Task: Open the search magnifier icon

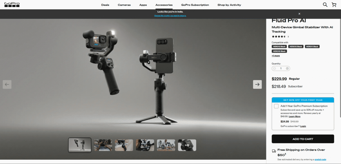Action: pos(325,5)
